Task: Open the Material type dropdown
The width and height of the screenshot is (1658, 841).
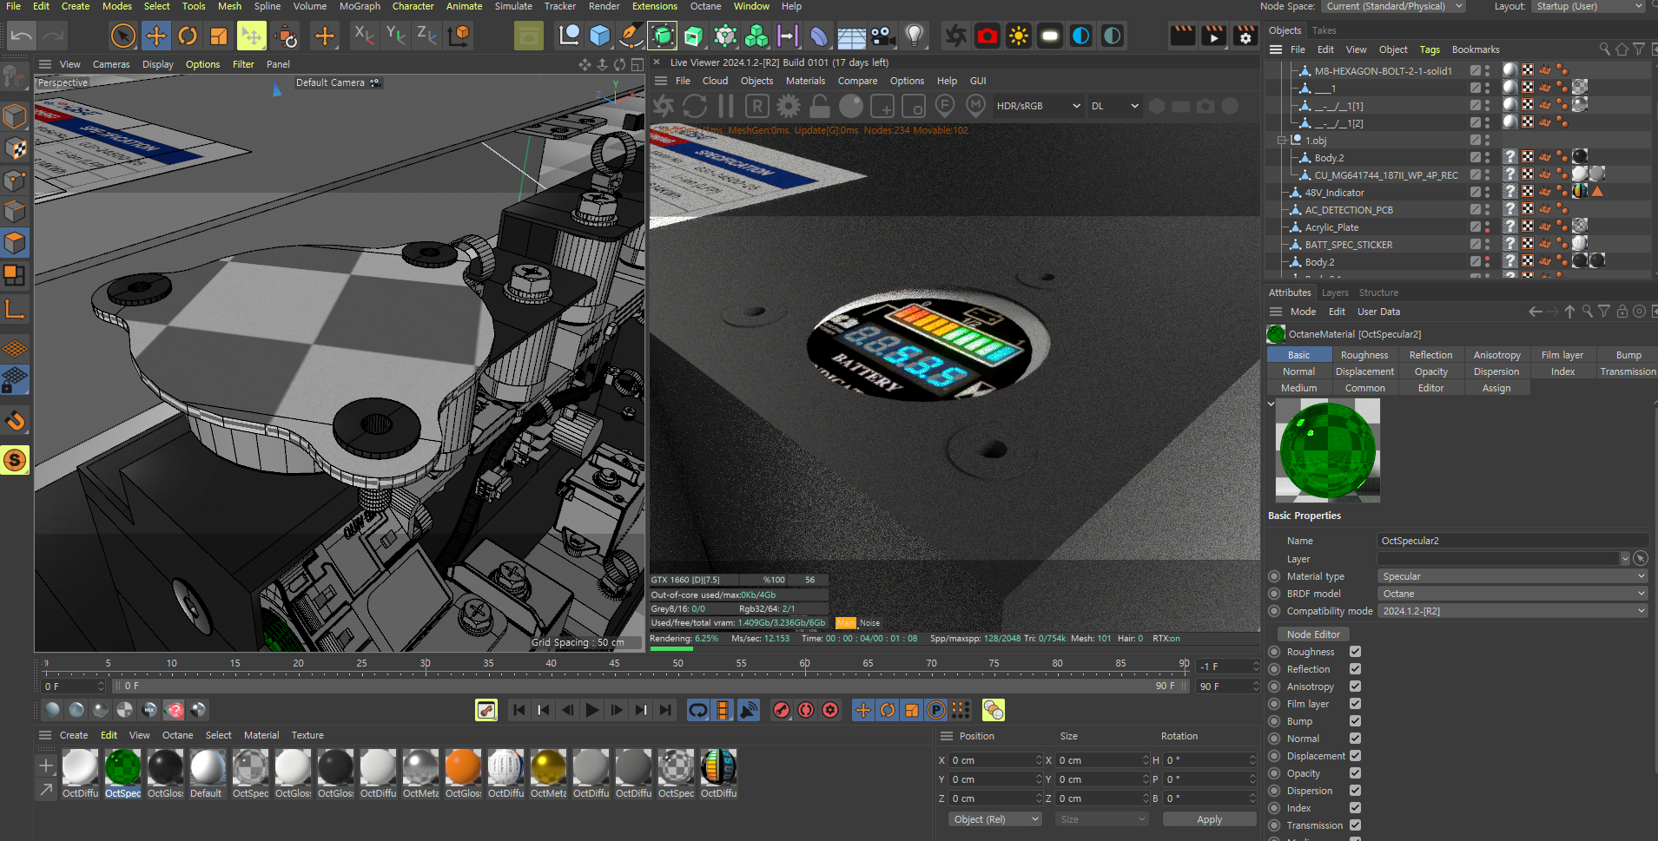Action: pyautogui.click(x=1512, y=576)
